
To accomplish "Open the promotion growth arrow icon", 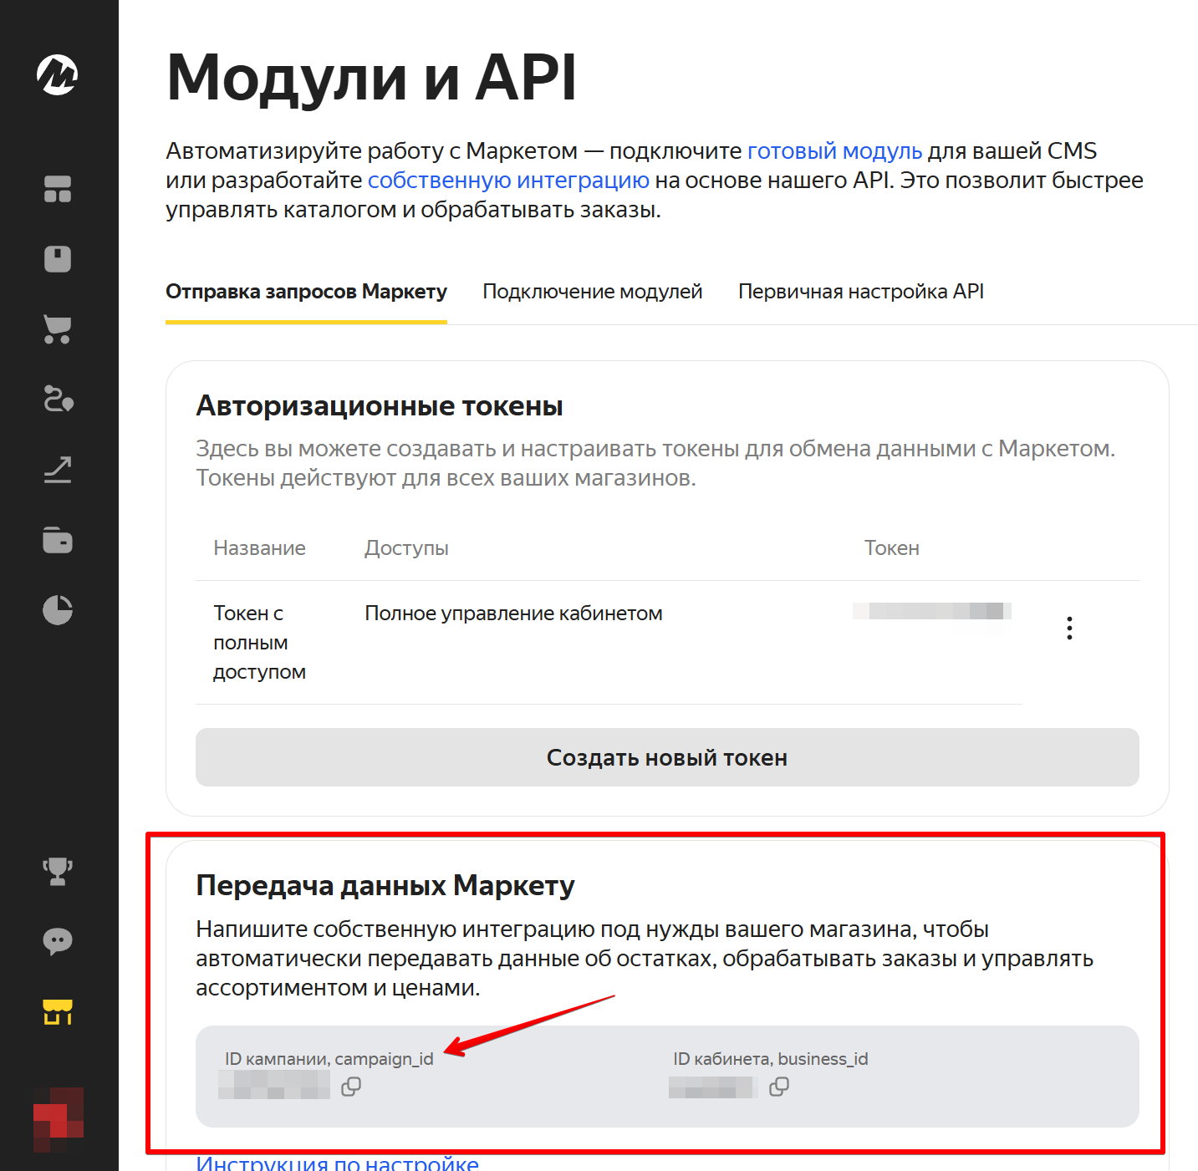I will 58,470.
